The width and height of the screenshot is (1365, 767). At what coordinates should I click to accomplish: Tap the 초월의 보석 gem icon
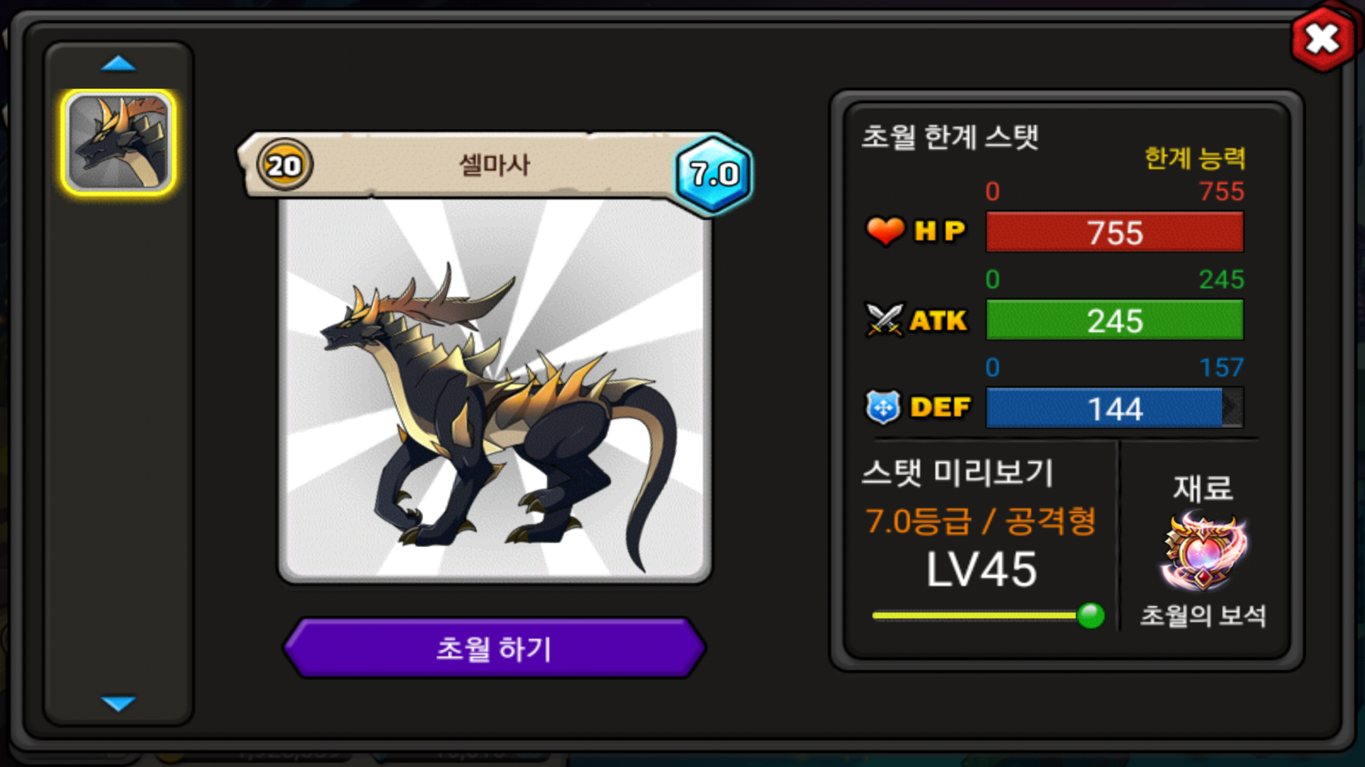tap(1203, 551)
